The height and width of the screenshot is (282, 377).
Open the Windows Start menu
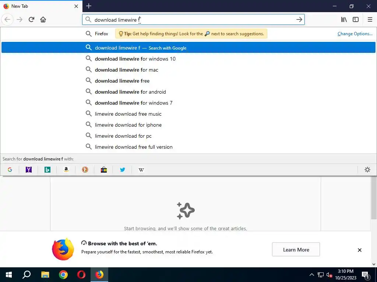coord(9,275)
